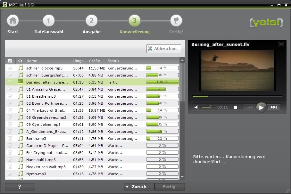This screenshot has height=194, width=291.
Task: Open the Ausgabe step icon
Action: [x=92, y=20]
